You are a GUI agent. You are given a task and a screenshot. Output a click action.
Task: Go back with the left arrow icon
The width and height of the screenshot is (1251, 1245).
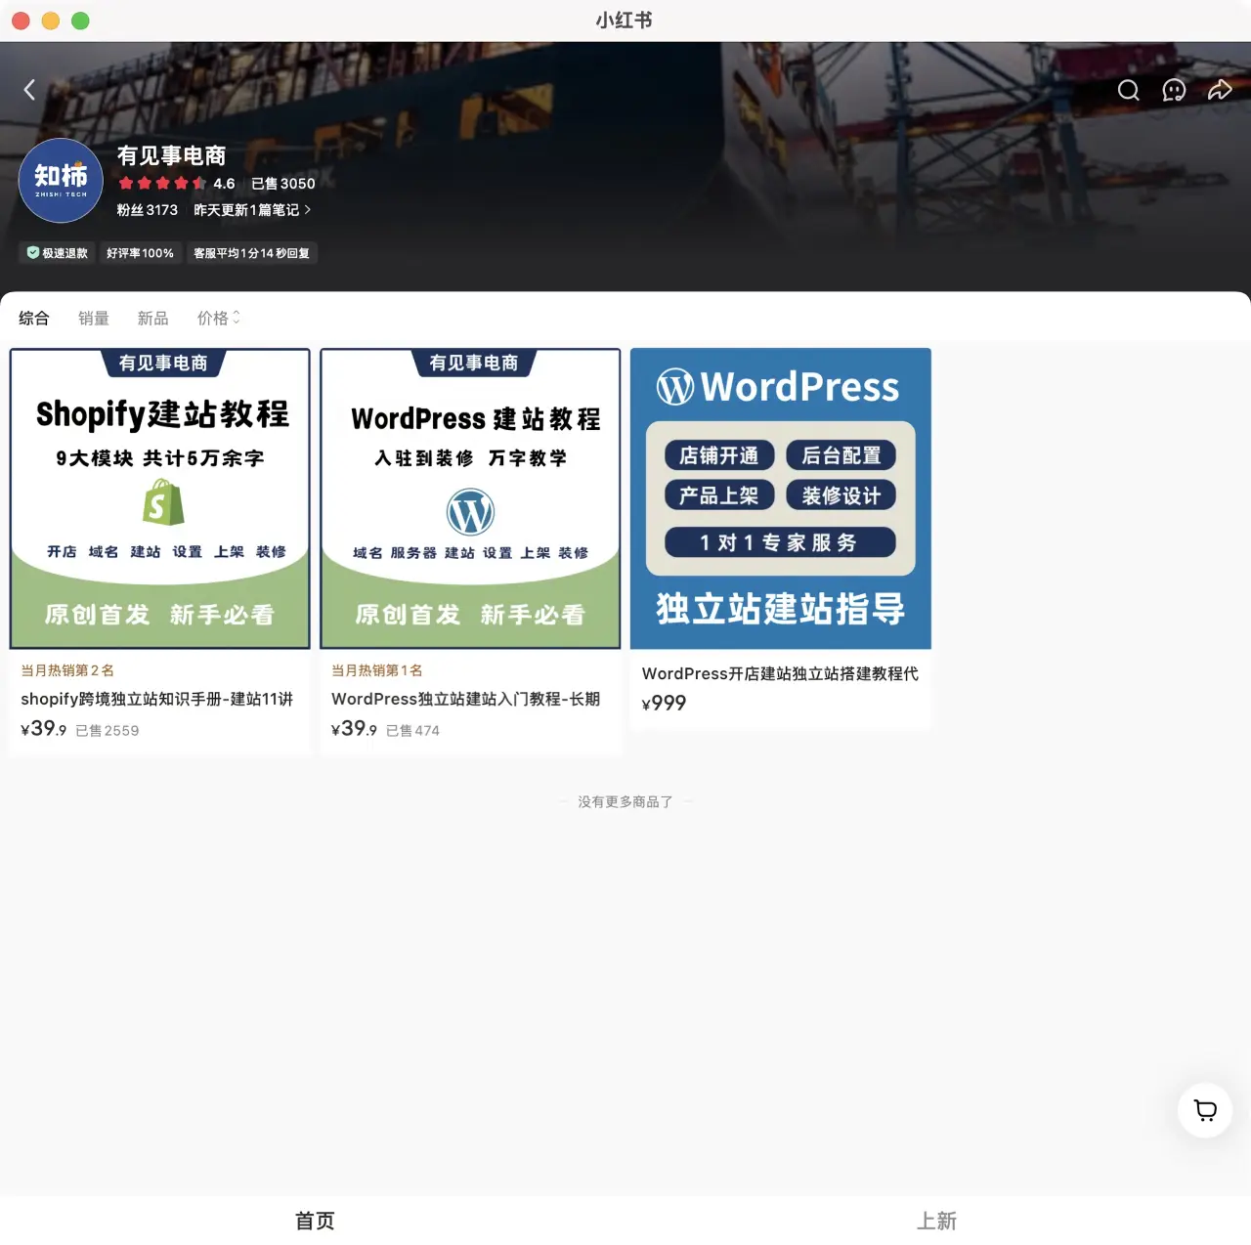coord(29,90)
